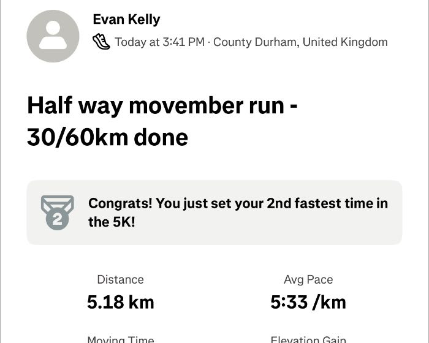The height and width of the screenshot is (343, 429).
Task: Tap Evan Kelly's profile avatar
Action: pyautogui.click(x=53, y=36)
